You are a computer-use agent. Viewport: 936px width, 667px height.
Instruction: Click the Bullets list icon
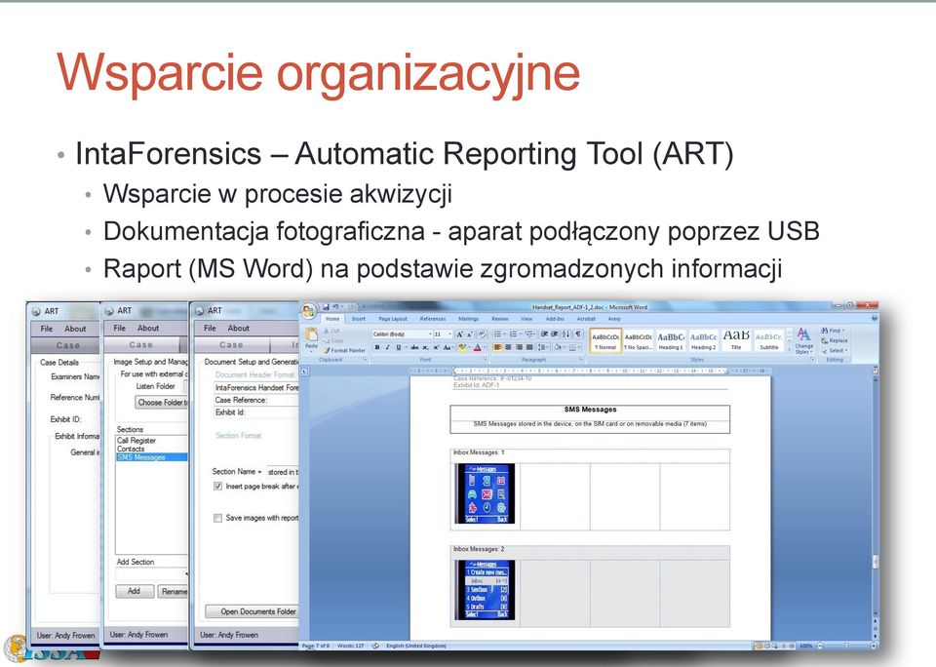pyautogui.click(x=497, y=334)
